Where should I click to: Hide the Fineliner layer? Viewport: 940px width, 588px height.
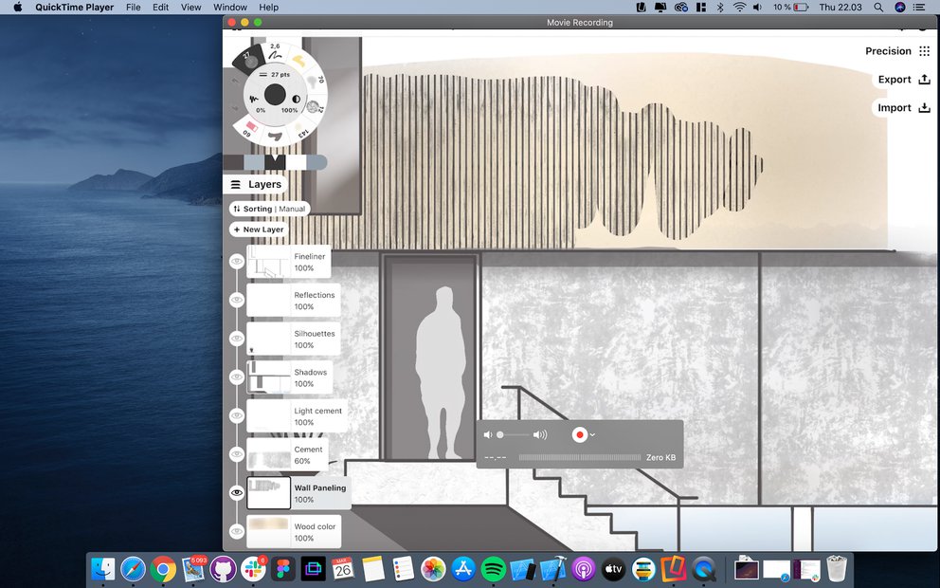click(237, 263)
